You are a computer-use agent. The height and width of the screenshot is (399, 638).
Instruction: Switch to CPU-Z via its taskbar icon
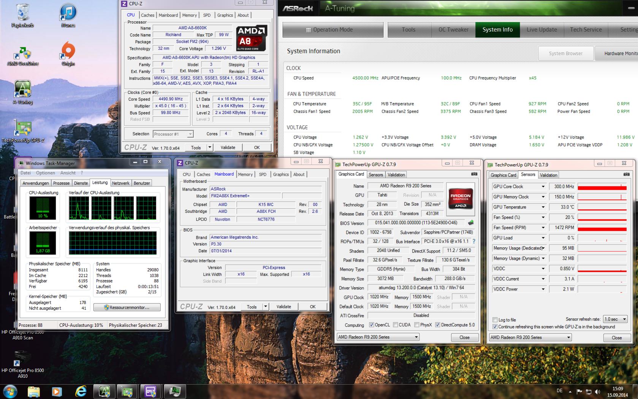click(150, 391)
